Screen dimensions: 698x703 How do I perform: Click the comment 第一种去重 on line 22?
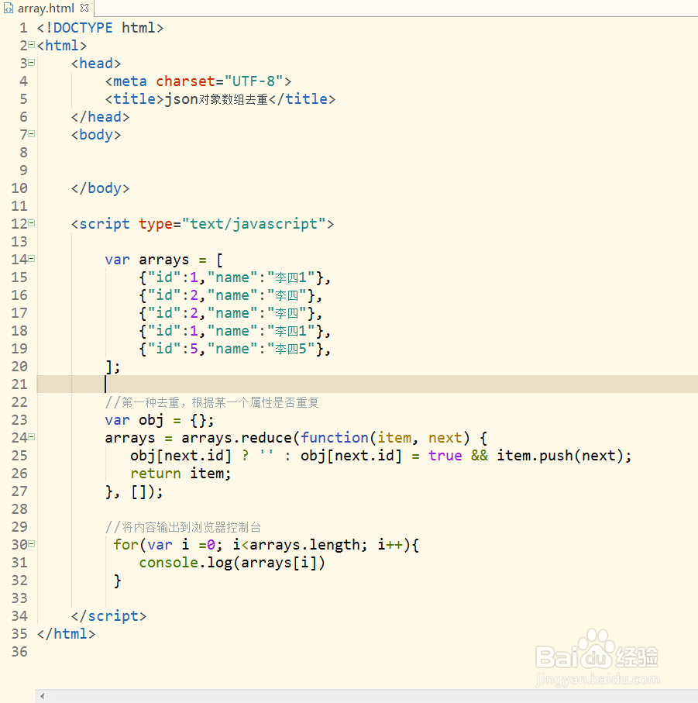[212, 402]
